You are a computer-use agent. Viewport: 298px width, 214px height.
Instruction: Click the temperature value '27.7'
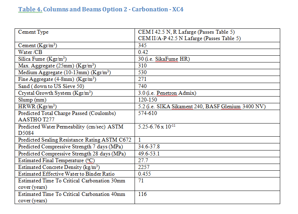(x=143, y=160)
